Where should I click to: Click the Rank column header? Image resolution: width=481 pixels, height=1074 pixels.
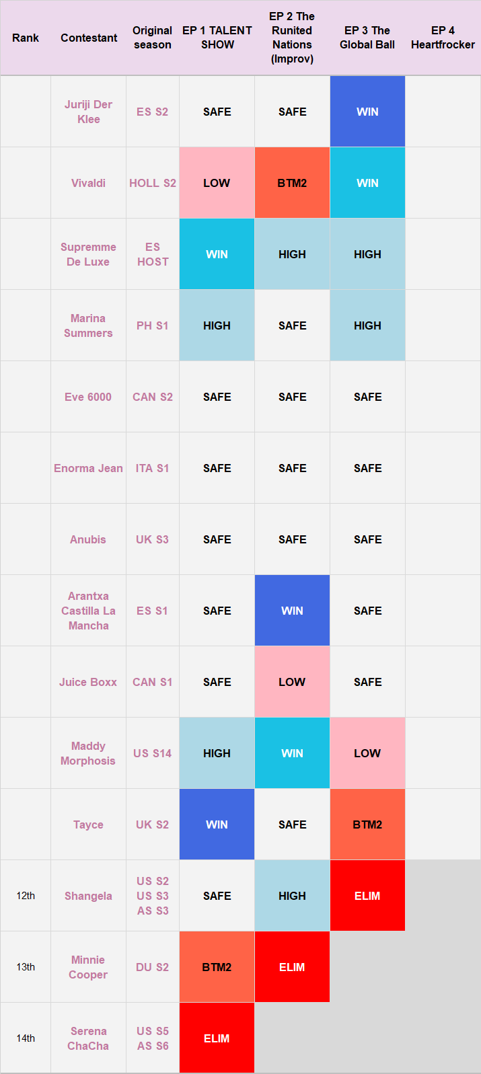(x=26, y=38)
